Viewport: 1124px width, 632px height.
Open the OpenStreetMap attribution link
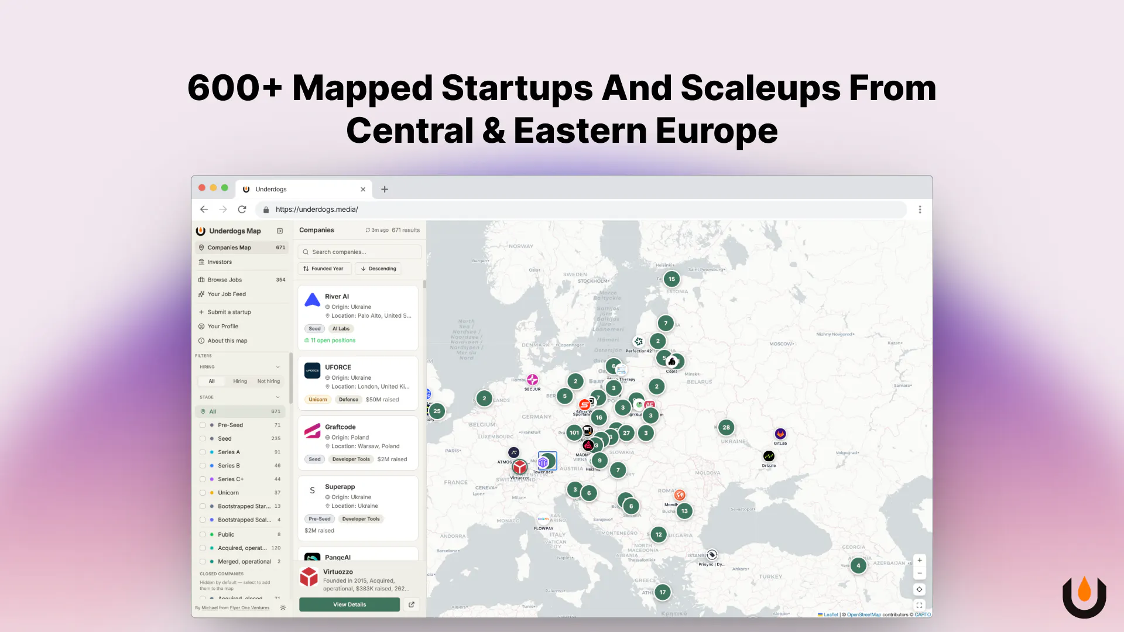[863, 614]
